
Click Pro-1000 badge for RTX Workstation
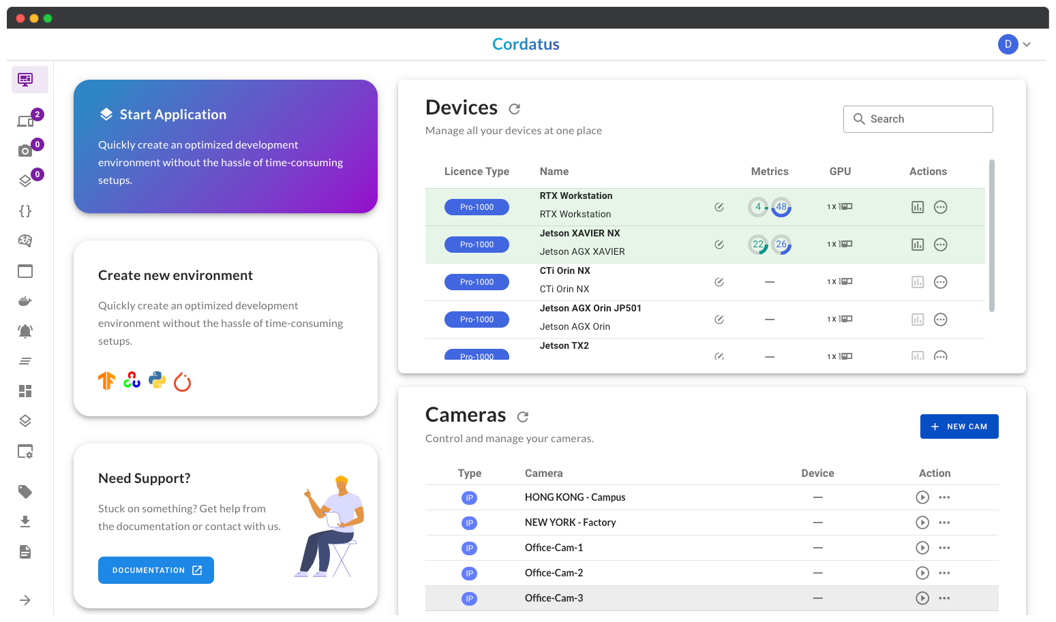pos(477,207)
